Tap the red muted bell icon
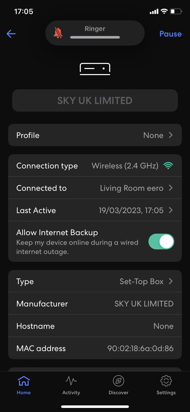Viewport: 190px width, 412px height. (58, 33)
